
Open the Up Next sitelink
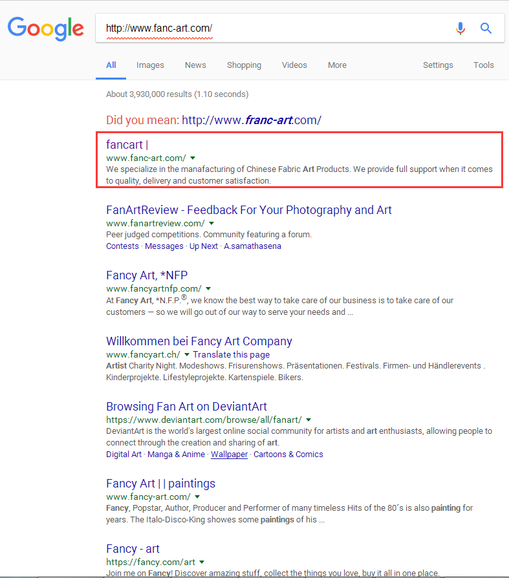[x=204, y=246]
